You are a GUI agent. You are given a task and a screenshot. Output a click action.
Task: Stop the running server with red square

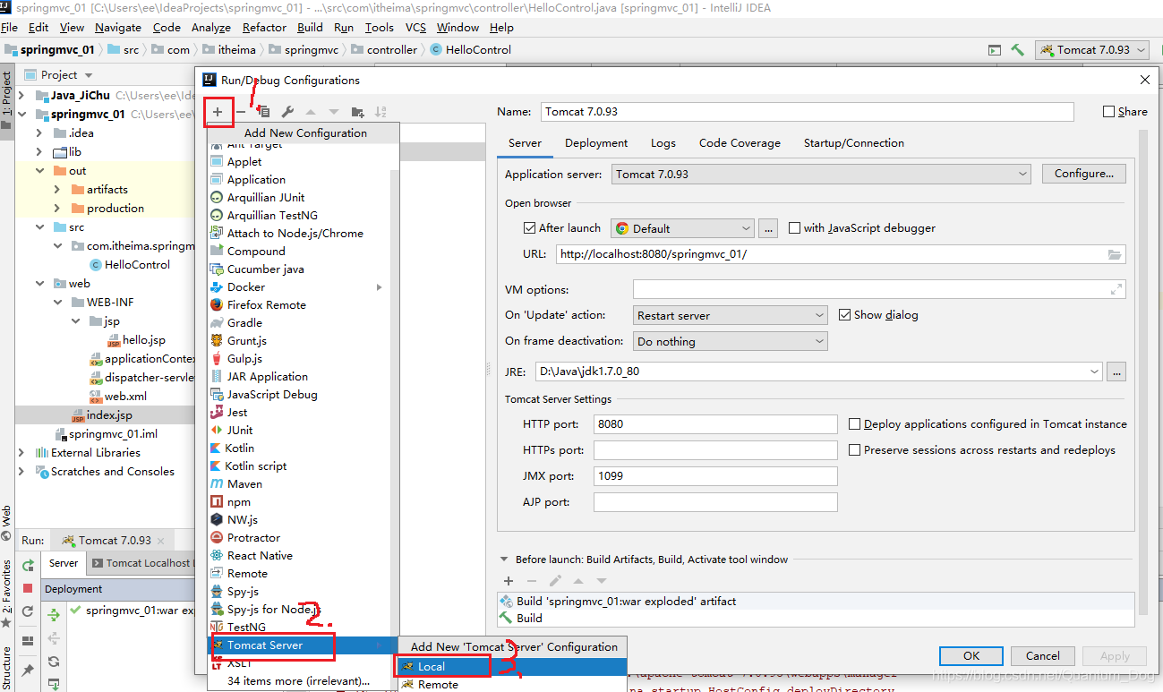[x=28, y=588]
